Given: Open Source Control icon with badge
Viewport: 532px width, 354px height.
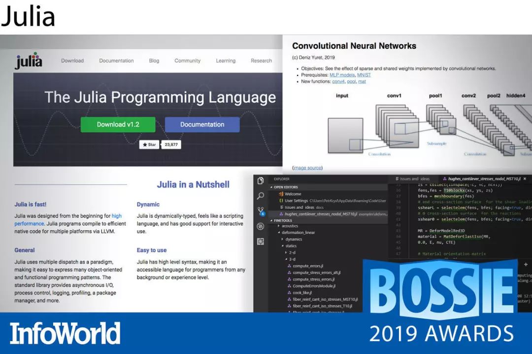Looking at the screenshot, I should [261, 211].
